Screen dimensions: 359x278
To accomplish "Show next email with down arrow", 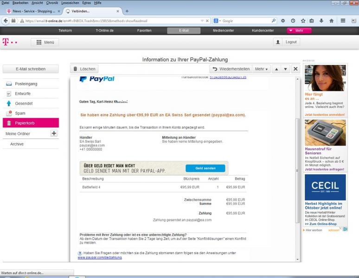I will point(286,69).
